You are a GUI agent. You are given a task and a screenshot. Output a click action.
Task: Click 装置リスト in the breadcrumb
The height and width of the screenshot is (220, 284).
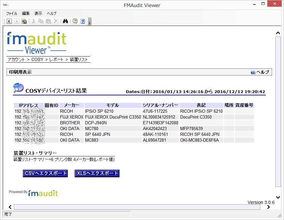click(x=79, y=59)
